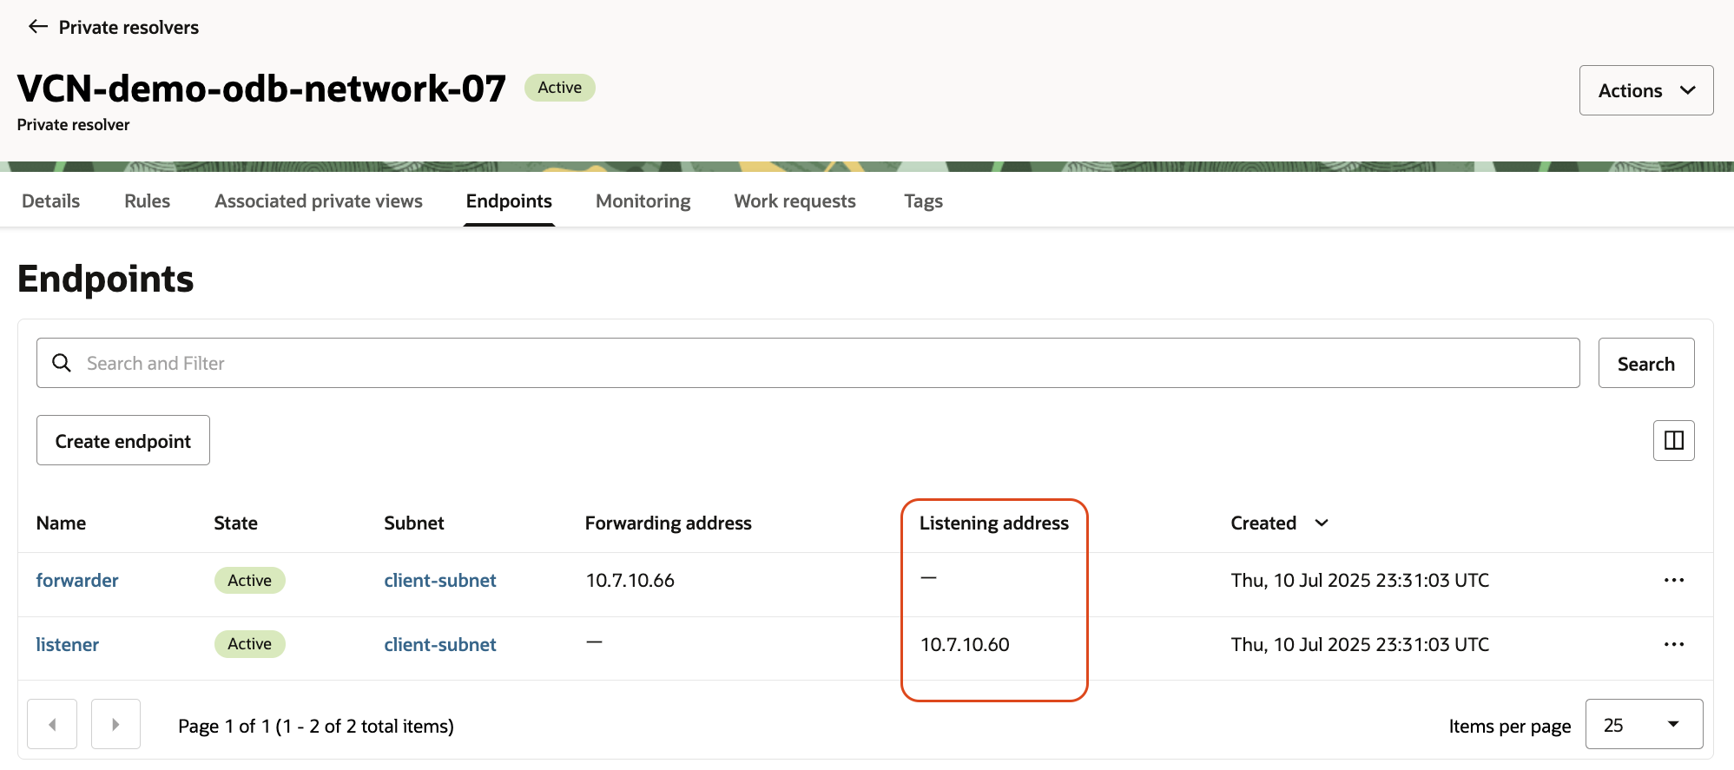Sort by the Created column chevron
The image size is (1734, 770).
click(1322, 523)
